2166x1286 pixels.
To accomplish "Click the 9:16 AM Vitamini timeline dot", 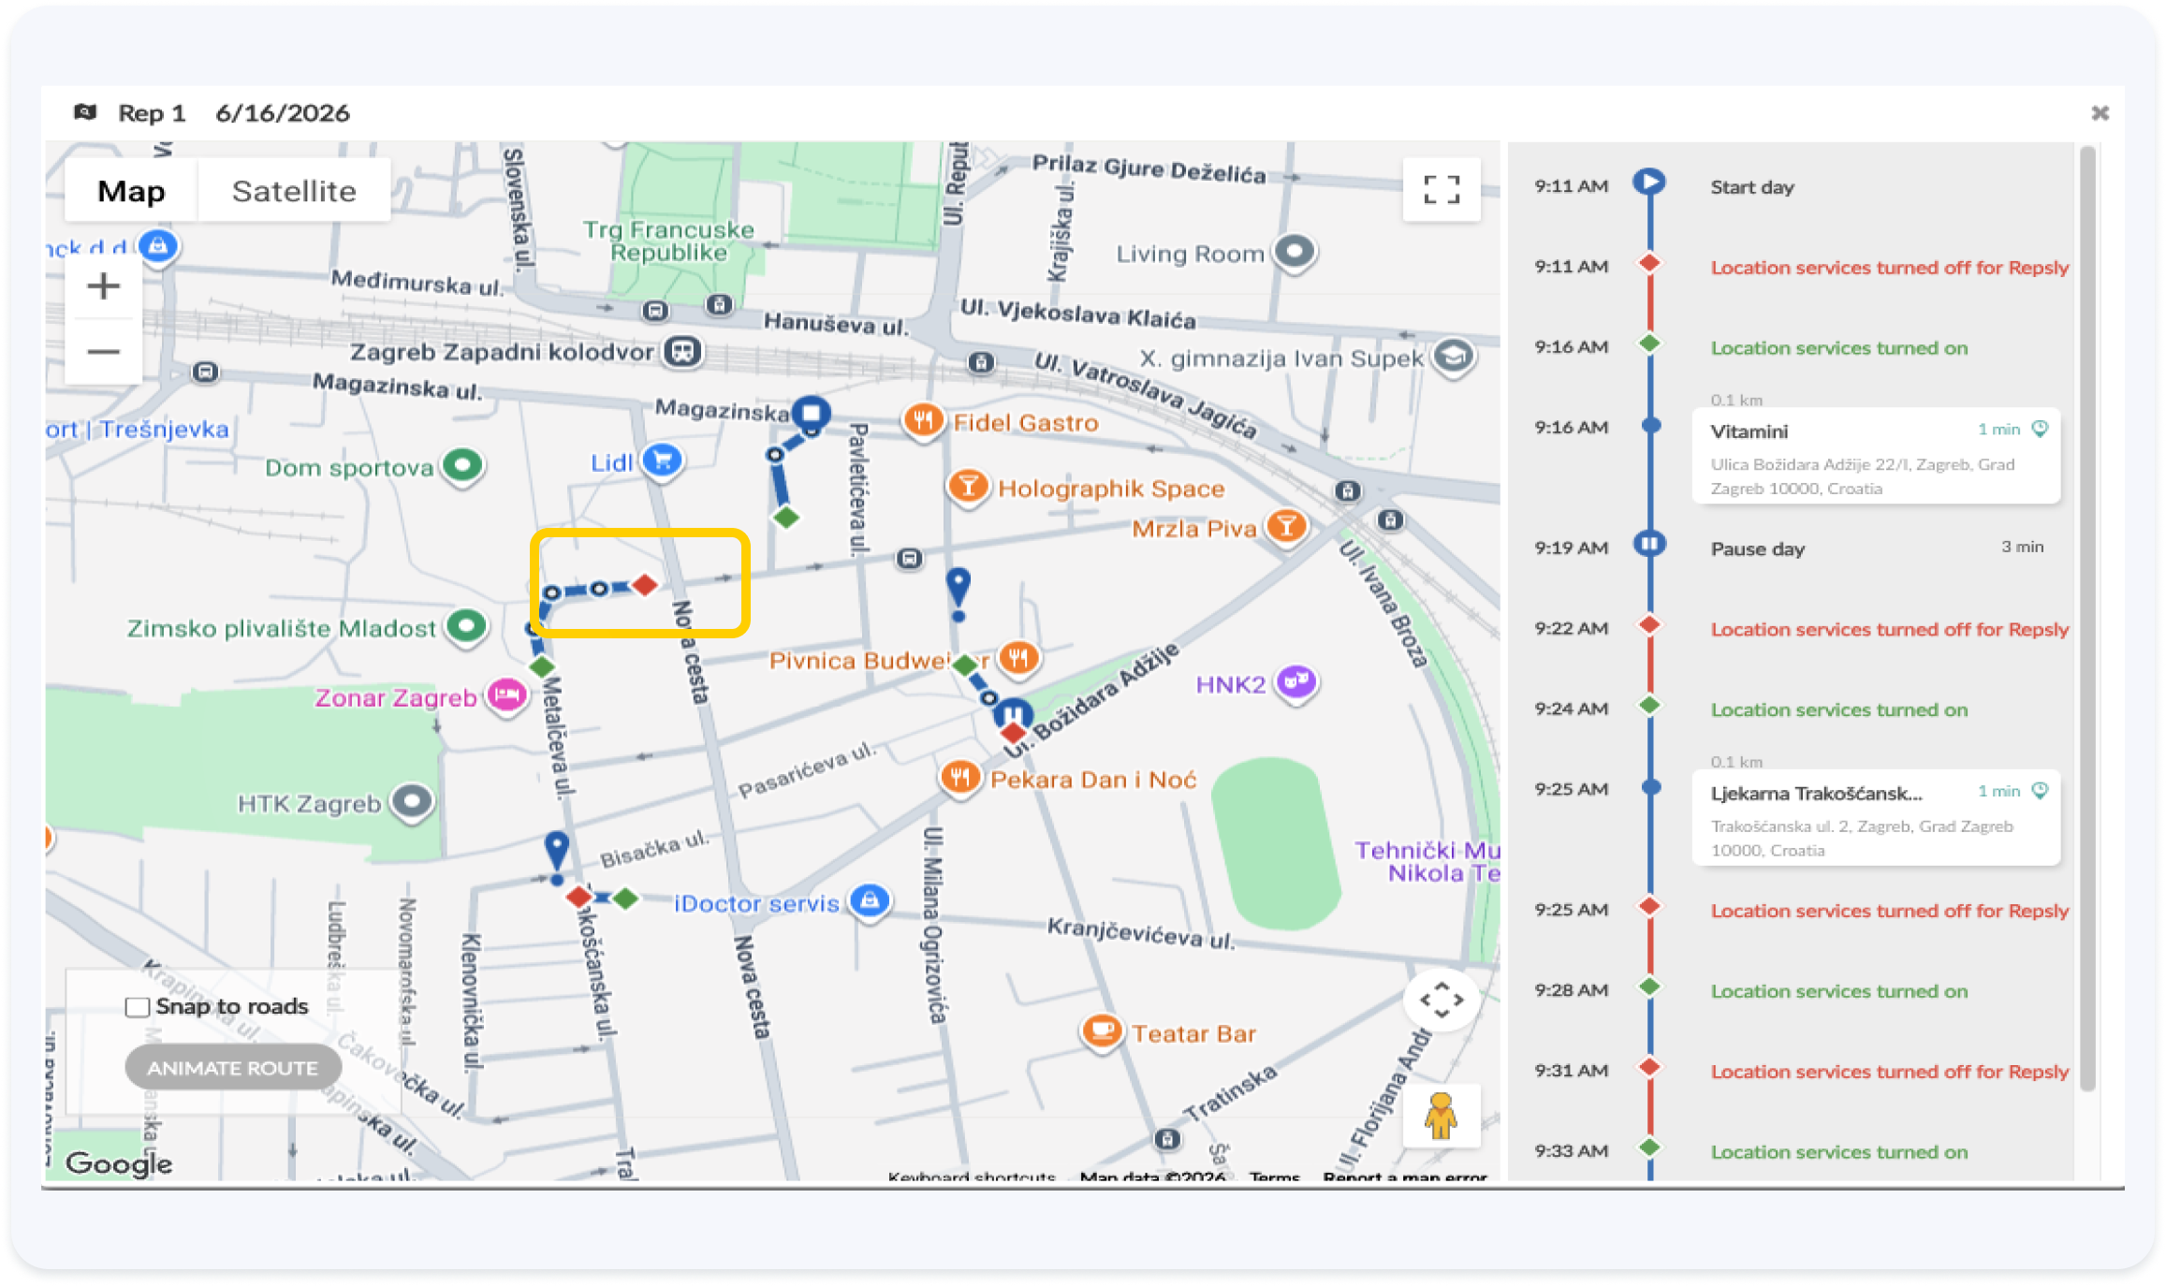I will [x=1650, y=426].
